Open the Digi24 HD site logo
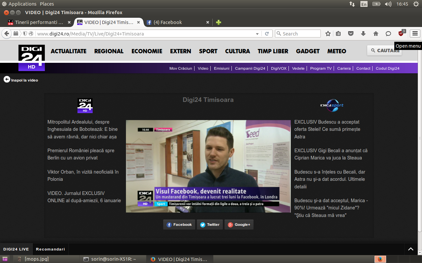The height and width of the screenshot is (263, 422). (x=32, y=58)
